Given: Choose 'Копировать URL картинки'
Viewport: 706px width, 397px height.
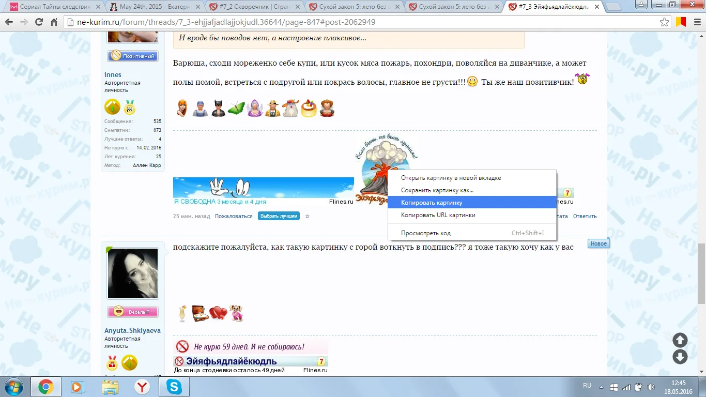Looking at the screenshot, I should [472, 215].
